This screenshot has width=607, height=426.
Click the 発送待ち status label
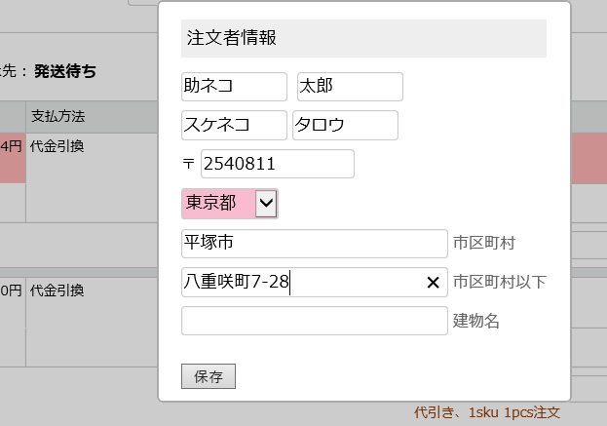[65, 71]
